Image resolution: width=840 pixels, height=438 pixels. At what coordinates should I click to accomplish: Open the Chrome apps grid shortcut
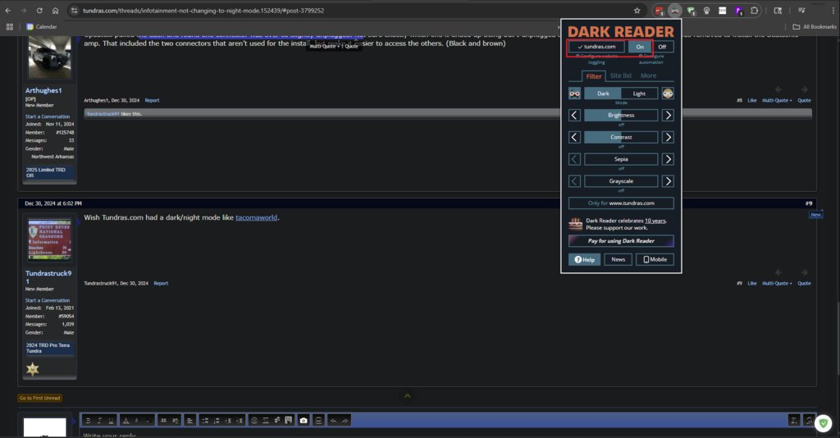point(9,27)
